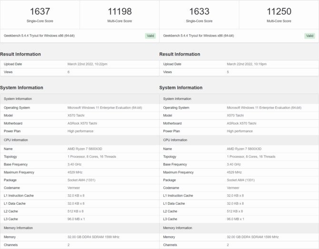Viewport: 319px width, 249px height.
Task: Click the Valid badge in the 1633 result
Action: coord(309,36)
